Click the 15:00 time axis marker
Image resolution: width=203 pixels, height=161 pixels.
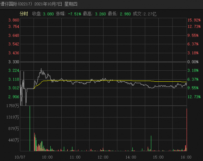pos(158,157)
